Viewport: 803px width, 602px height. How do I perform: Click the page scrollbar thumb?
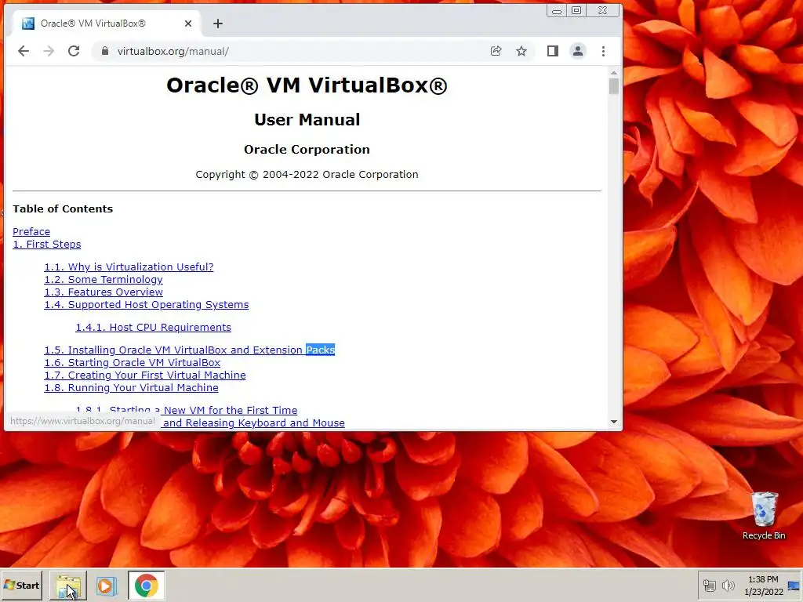pos(613,85)
